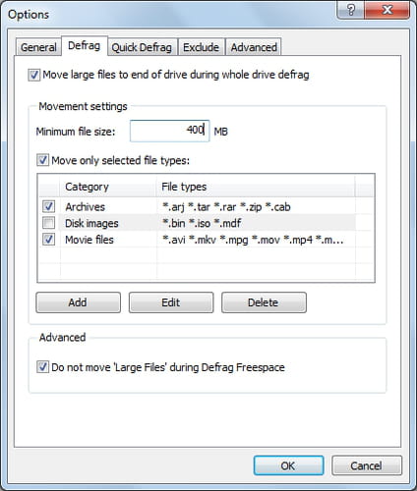Uncheck the Archives category checkbox

[48, 206]
